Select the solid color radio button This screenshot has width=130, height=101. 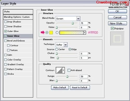tap(47, 33)
